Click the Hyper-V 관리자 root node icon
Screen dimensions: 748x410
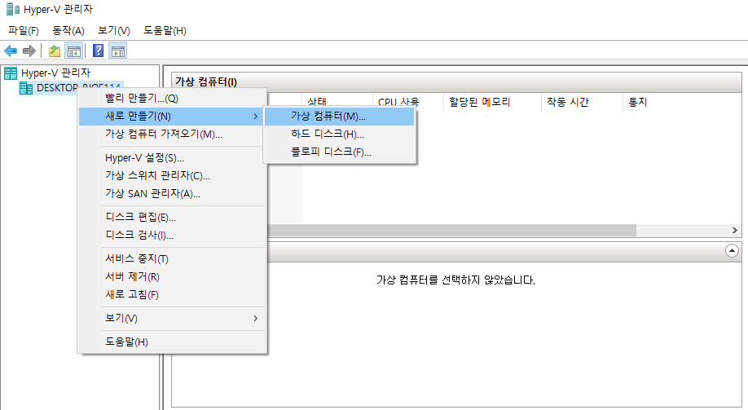(x=11, y=73)
